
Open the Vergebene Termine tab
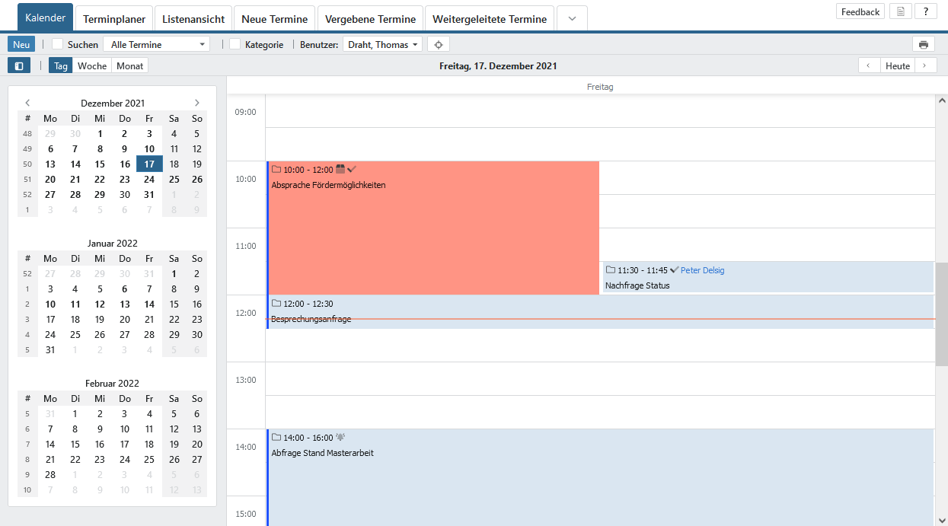370,18
